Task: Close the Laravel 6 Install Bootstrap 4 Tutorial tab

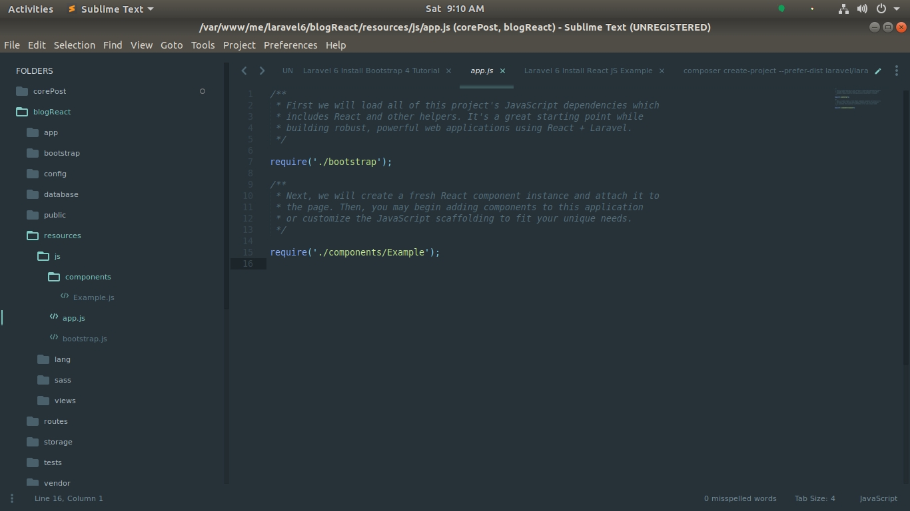Action: 448,71
